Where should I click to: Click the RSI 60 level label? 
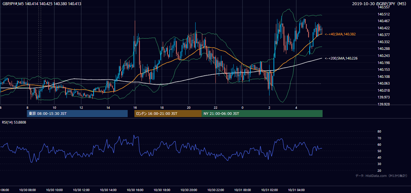click(x=379, y=144)
